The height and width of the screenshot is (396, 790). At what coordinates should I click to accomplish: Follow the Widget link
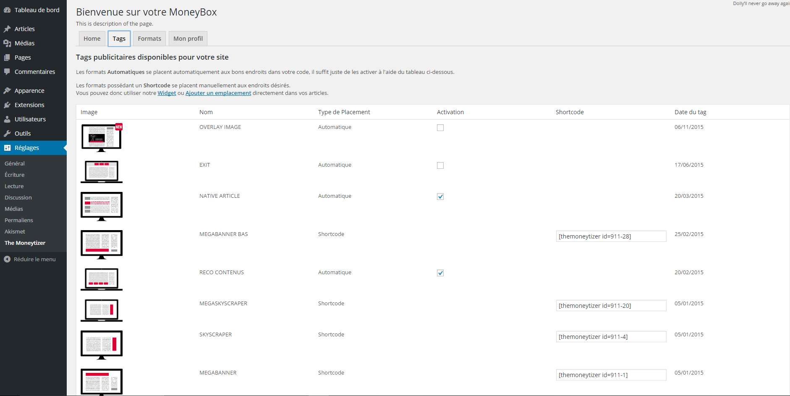point(167,93)
